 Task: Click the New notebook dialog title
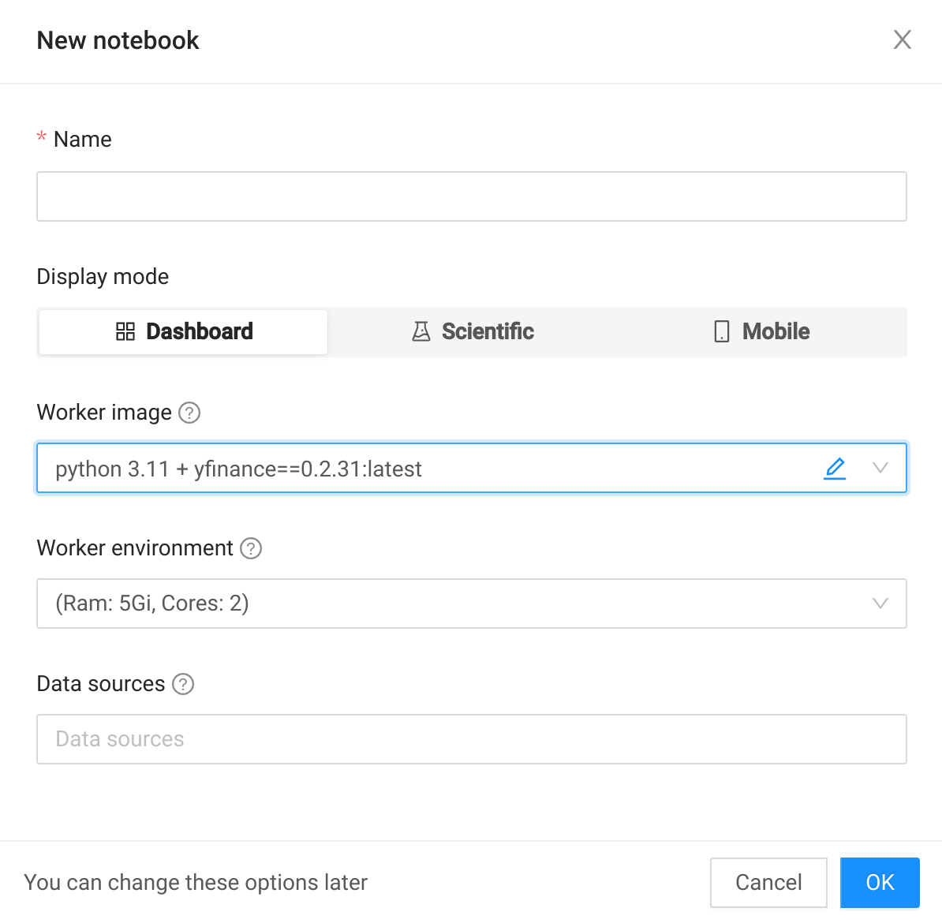[x=117, y=40]
